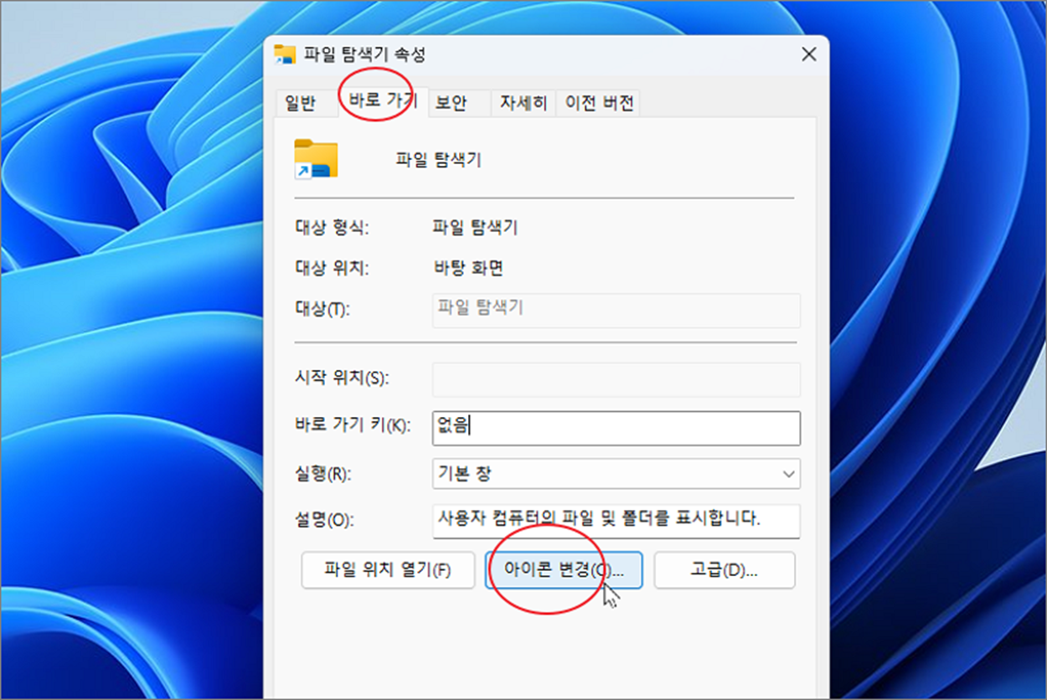Click into the 설명(O) description field
The image size is (1047, 700).
pyautogui.click(x=616, y=520)
